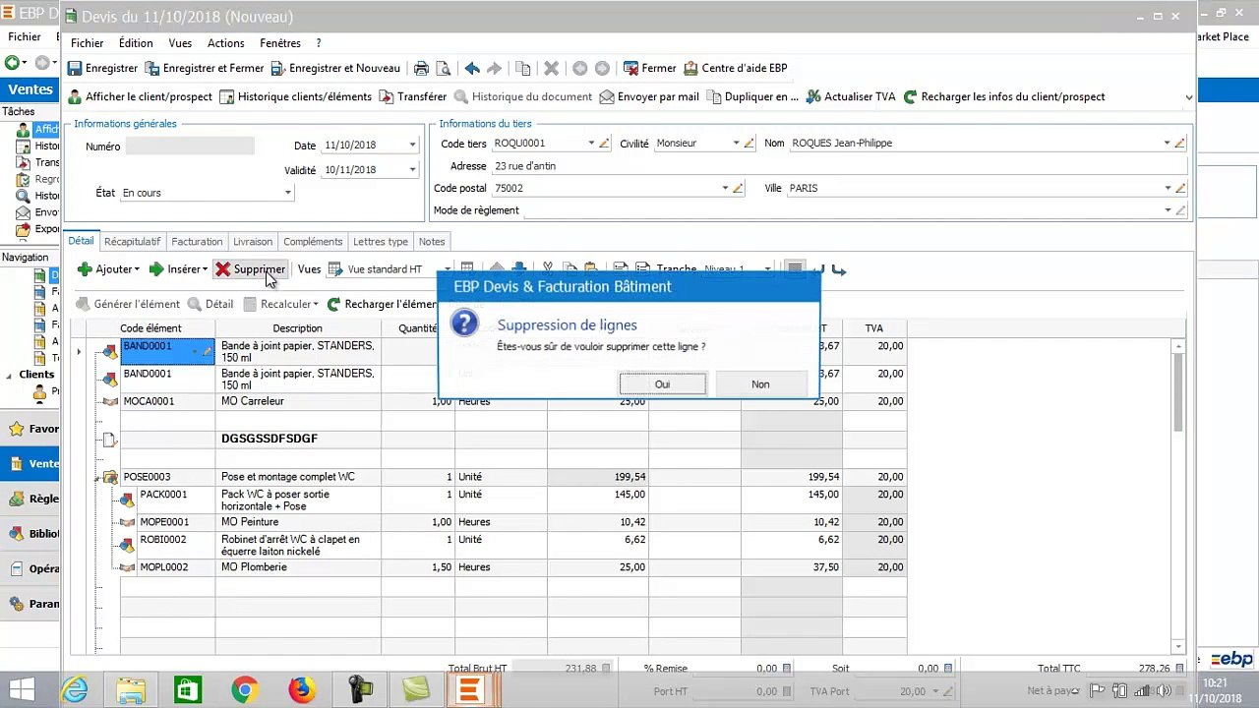
Task: Select the MOPL0002 row code cell
Action: tap(163, 567)
